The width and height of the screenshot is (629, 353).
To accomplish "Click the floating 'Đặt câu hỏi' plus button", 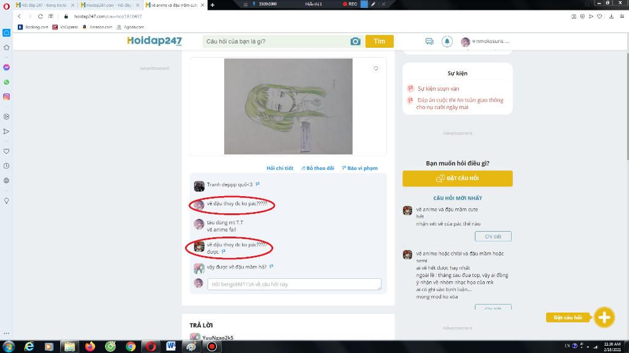I will (x=604, y=317).
